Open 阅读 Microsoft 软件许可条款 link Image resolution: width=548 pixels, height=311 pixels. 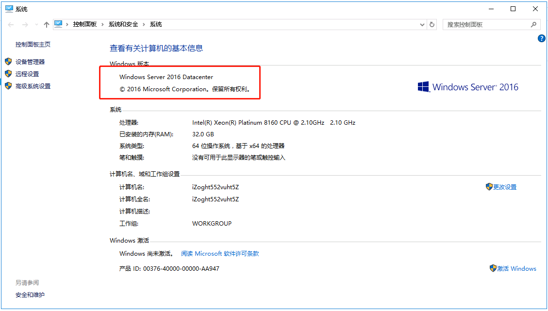coord(220,254)
